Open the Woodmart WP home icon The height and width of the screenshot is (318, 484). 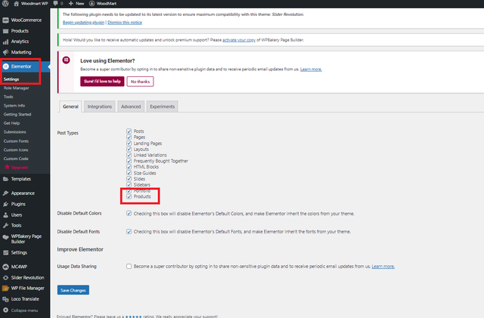(16, 4)
